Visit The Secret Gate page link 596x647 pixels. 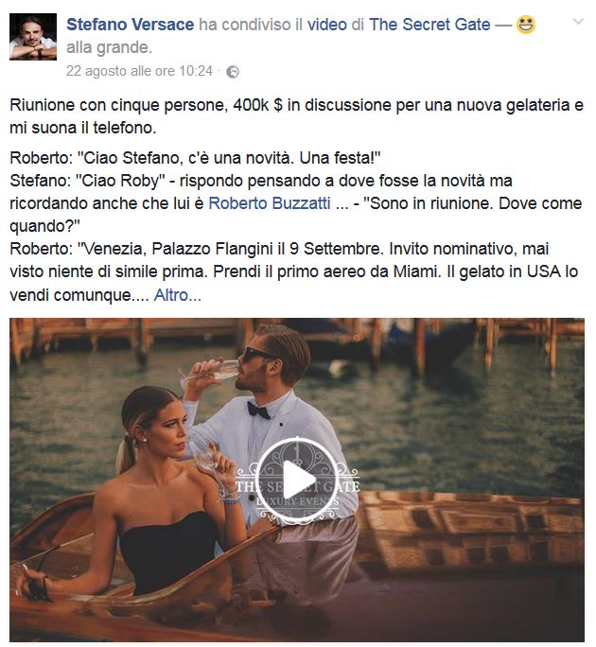coord(429,25)
